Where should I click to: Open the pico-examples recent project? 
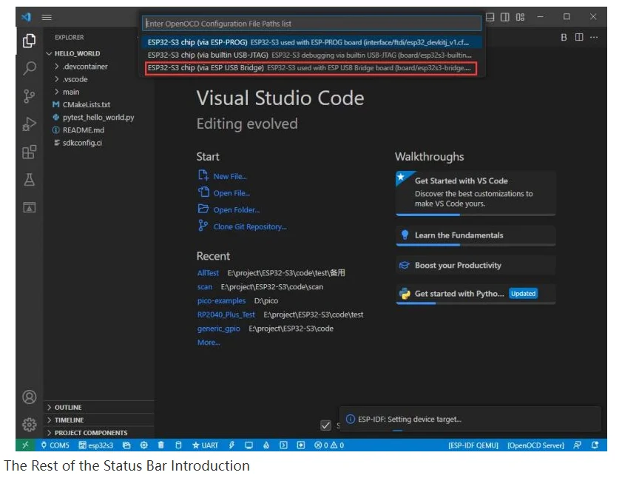click(x=221, y=300)
